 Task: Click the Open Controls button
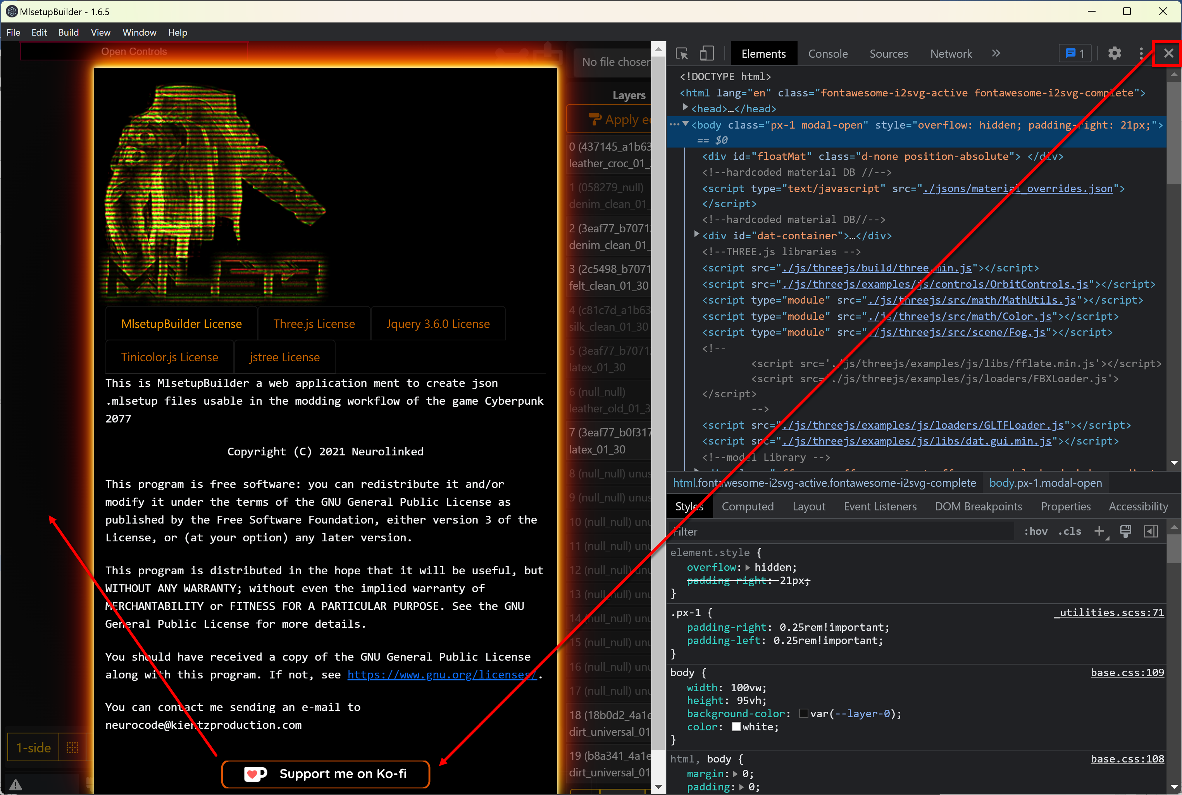pos(134,51)
